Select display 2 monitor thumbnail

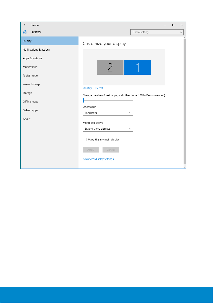(x=110, y=67)
